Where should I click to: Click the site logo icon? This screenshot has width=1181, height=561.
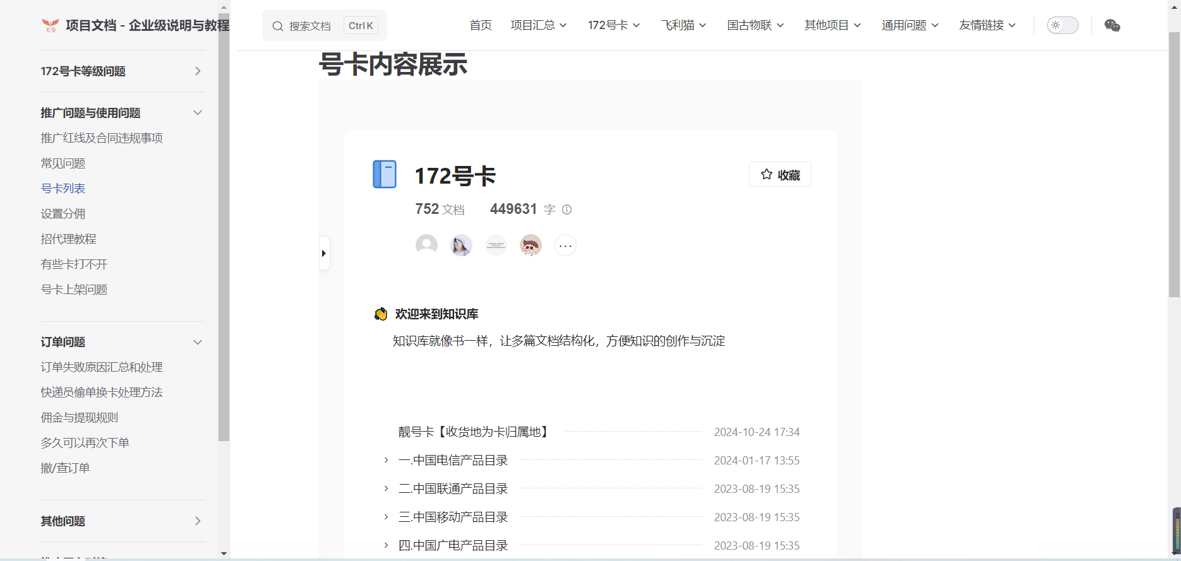(50, 25)
